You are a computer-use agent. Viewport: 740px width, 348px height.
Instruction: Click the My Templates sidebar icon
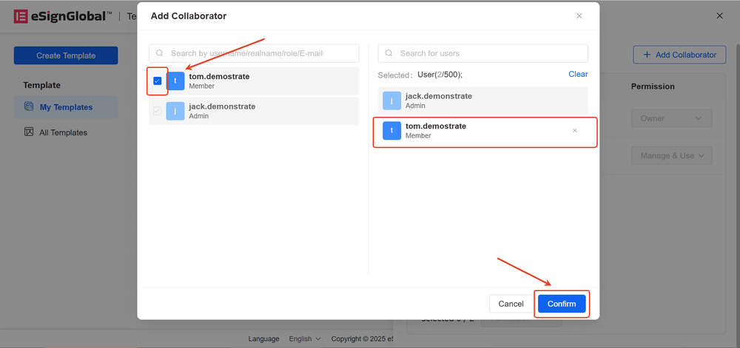[29, 107]
